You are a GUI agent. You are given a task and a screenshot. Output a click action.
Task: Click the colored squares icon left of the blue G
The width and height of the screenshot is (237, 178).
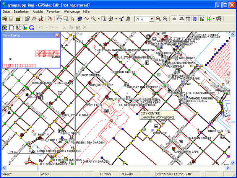tap(25, 28)
